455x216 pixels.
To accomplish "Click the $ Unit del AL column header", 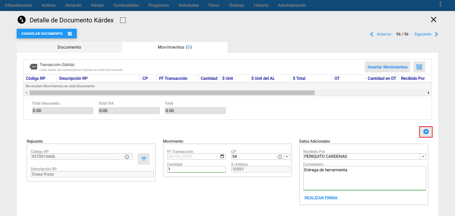I will pyautogui.click(x=269, y=78).
